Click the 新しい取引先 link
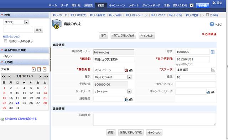 [78, 15]
